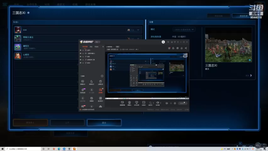268x151 pixels.
Task: Open the hamburger menu in the streaming title bar
Action: coord(178,42)
